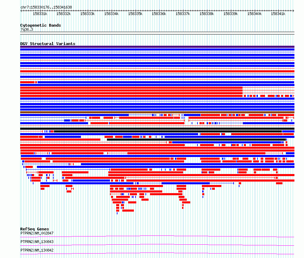
Task: Click ruler position 158341k
Action: [278, 14]
